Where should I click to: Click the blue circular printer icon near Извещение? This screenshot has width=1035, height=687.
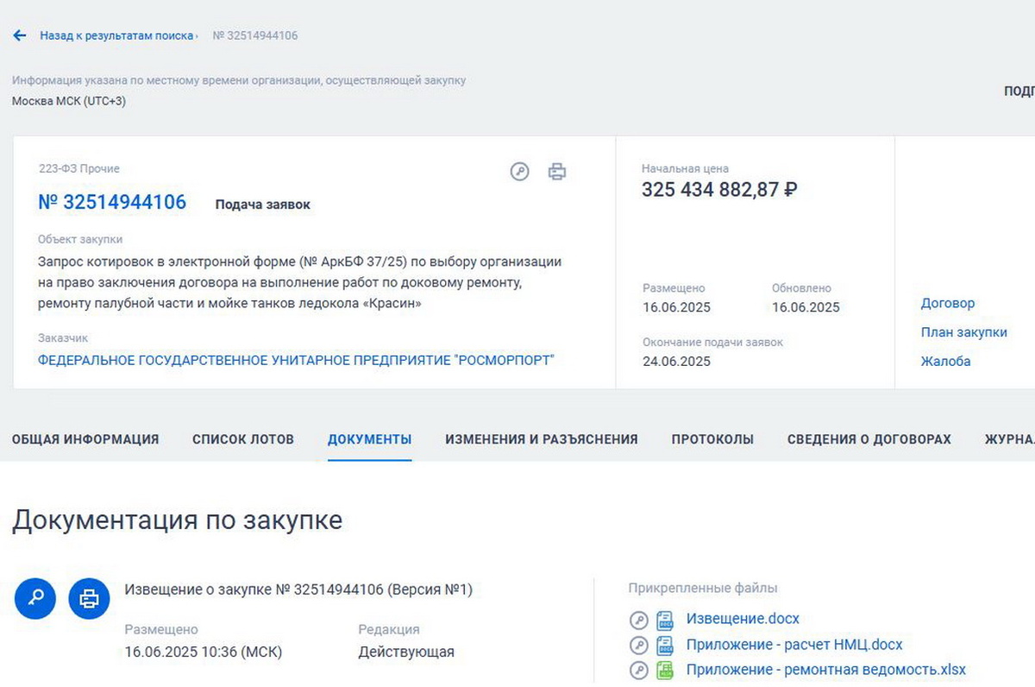click(89, 598)
